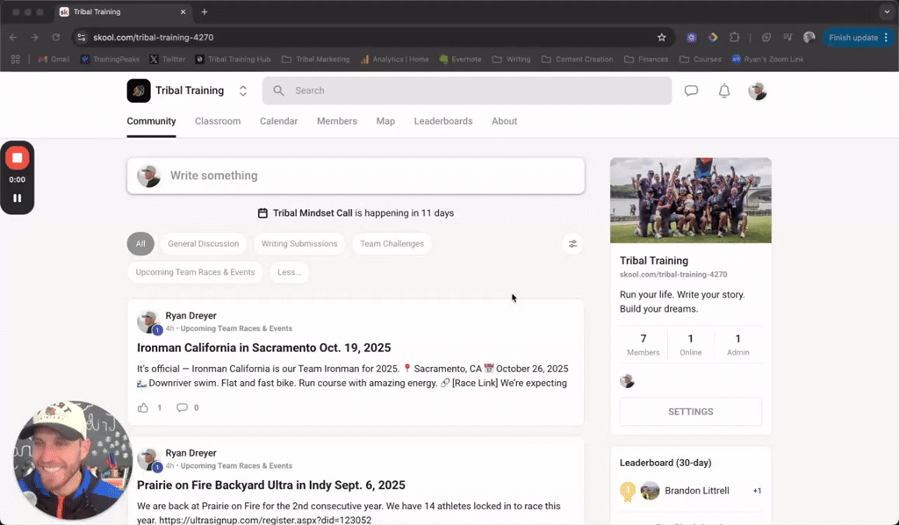Filter posts by General Discussion
The height and width of the screenshot is (525, 899).
tap(203, 243)
